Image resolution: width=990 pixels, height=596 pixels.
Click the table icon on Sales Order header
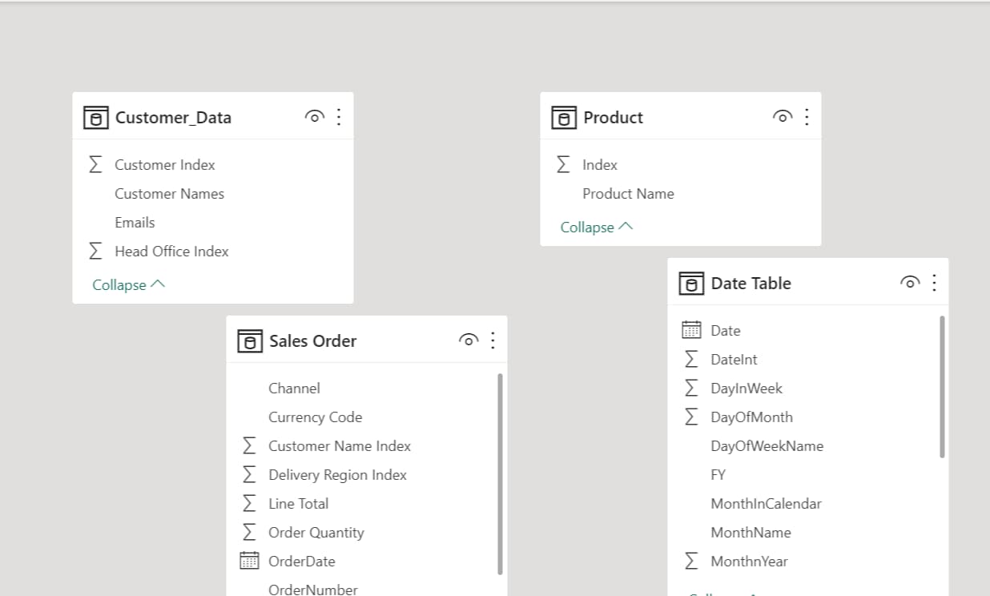pyautogui.click(x=250, y=340)
